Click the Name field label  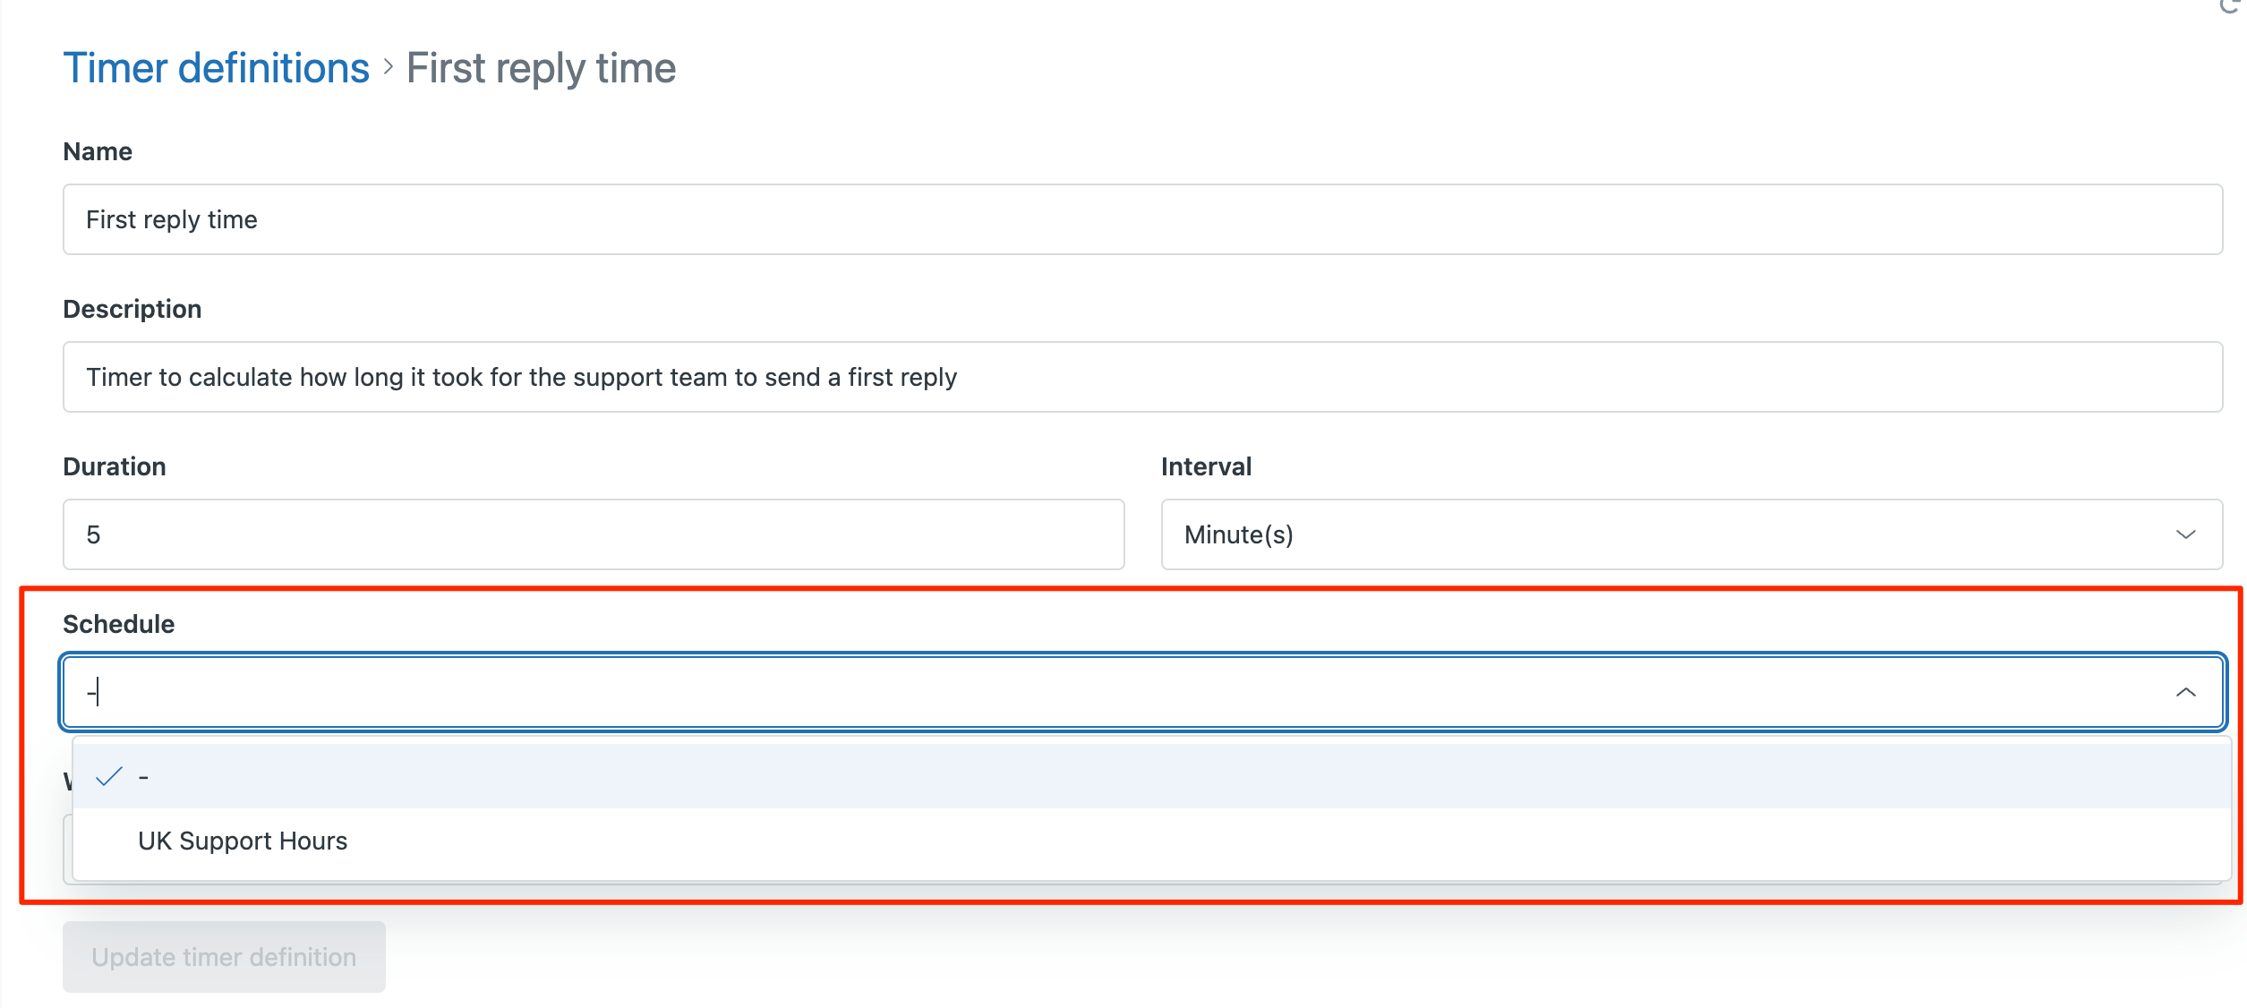coord(98,151)
